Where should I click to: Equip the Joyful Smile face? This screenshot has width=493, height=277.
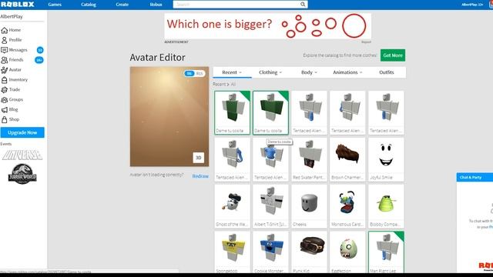(386, 159)
